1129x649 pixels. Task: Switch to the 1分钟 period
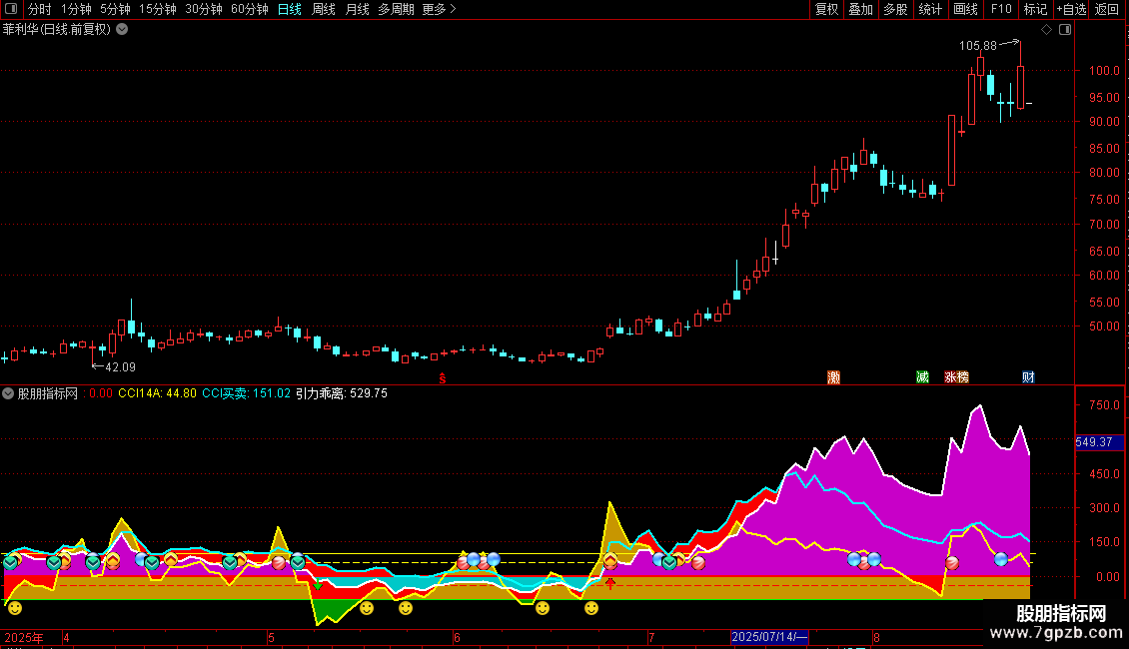[76, 9]
